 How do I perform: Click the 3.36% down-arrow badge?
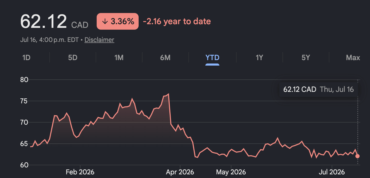(x=118, y=21)
